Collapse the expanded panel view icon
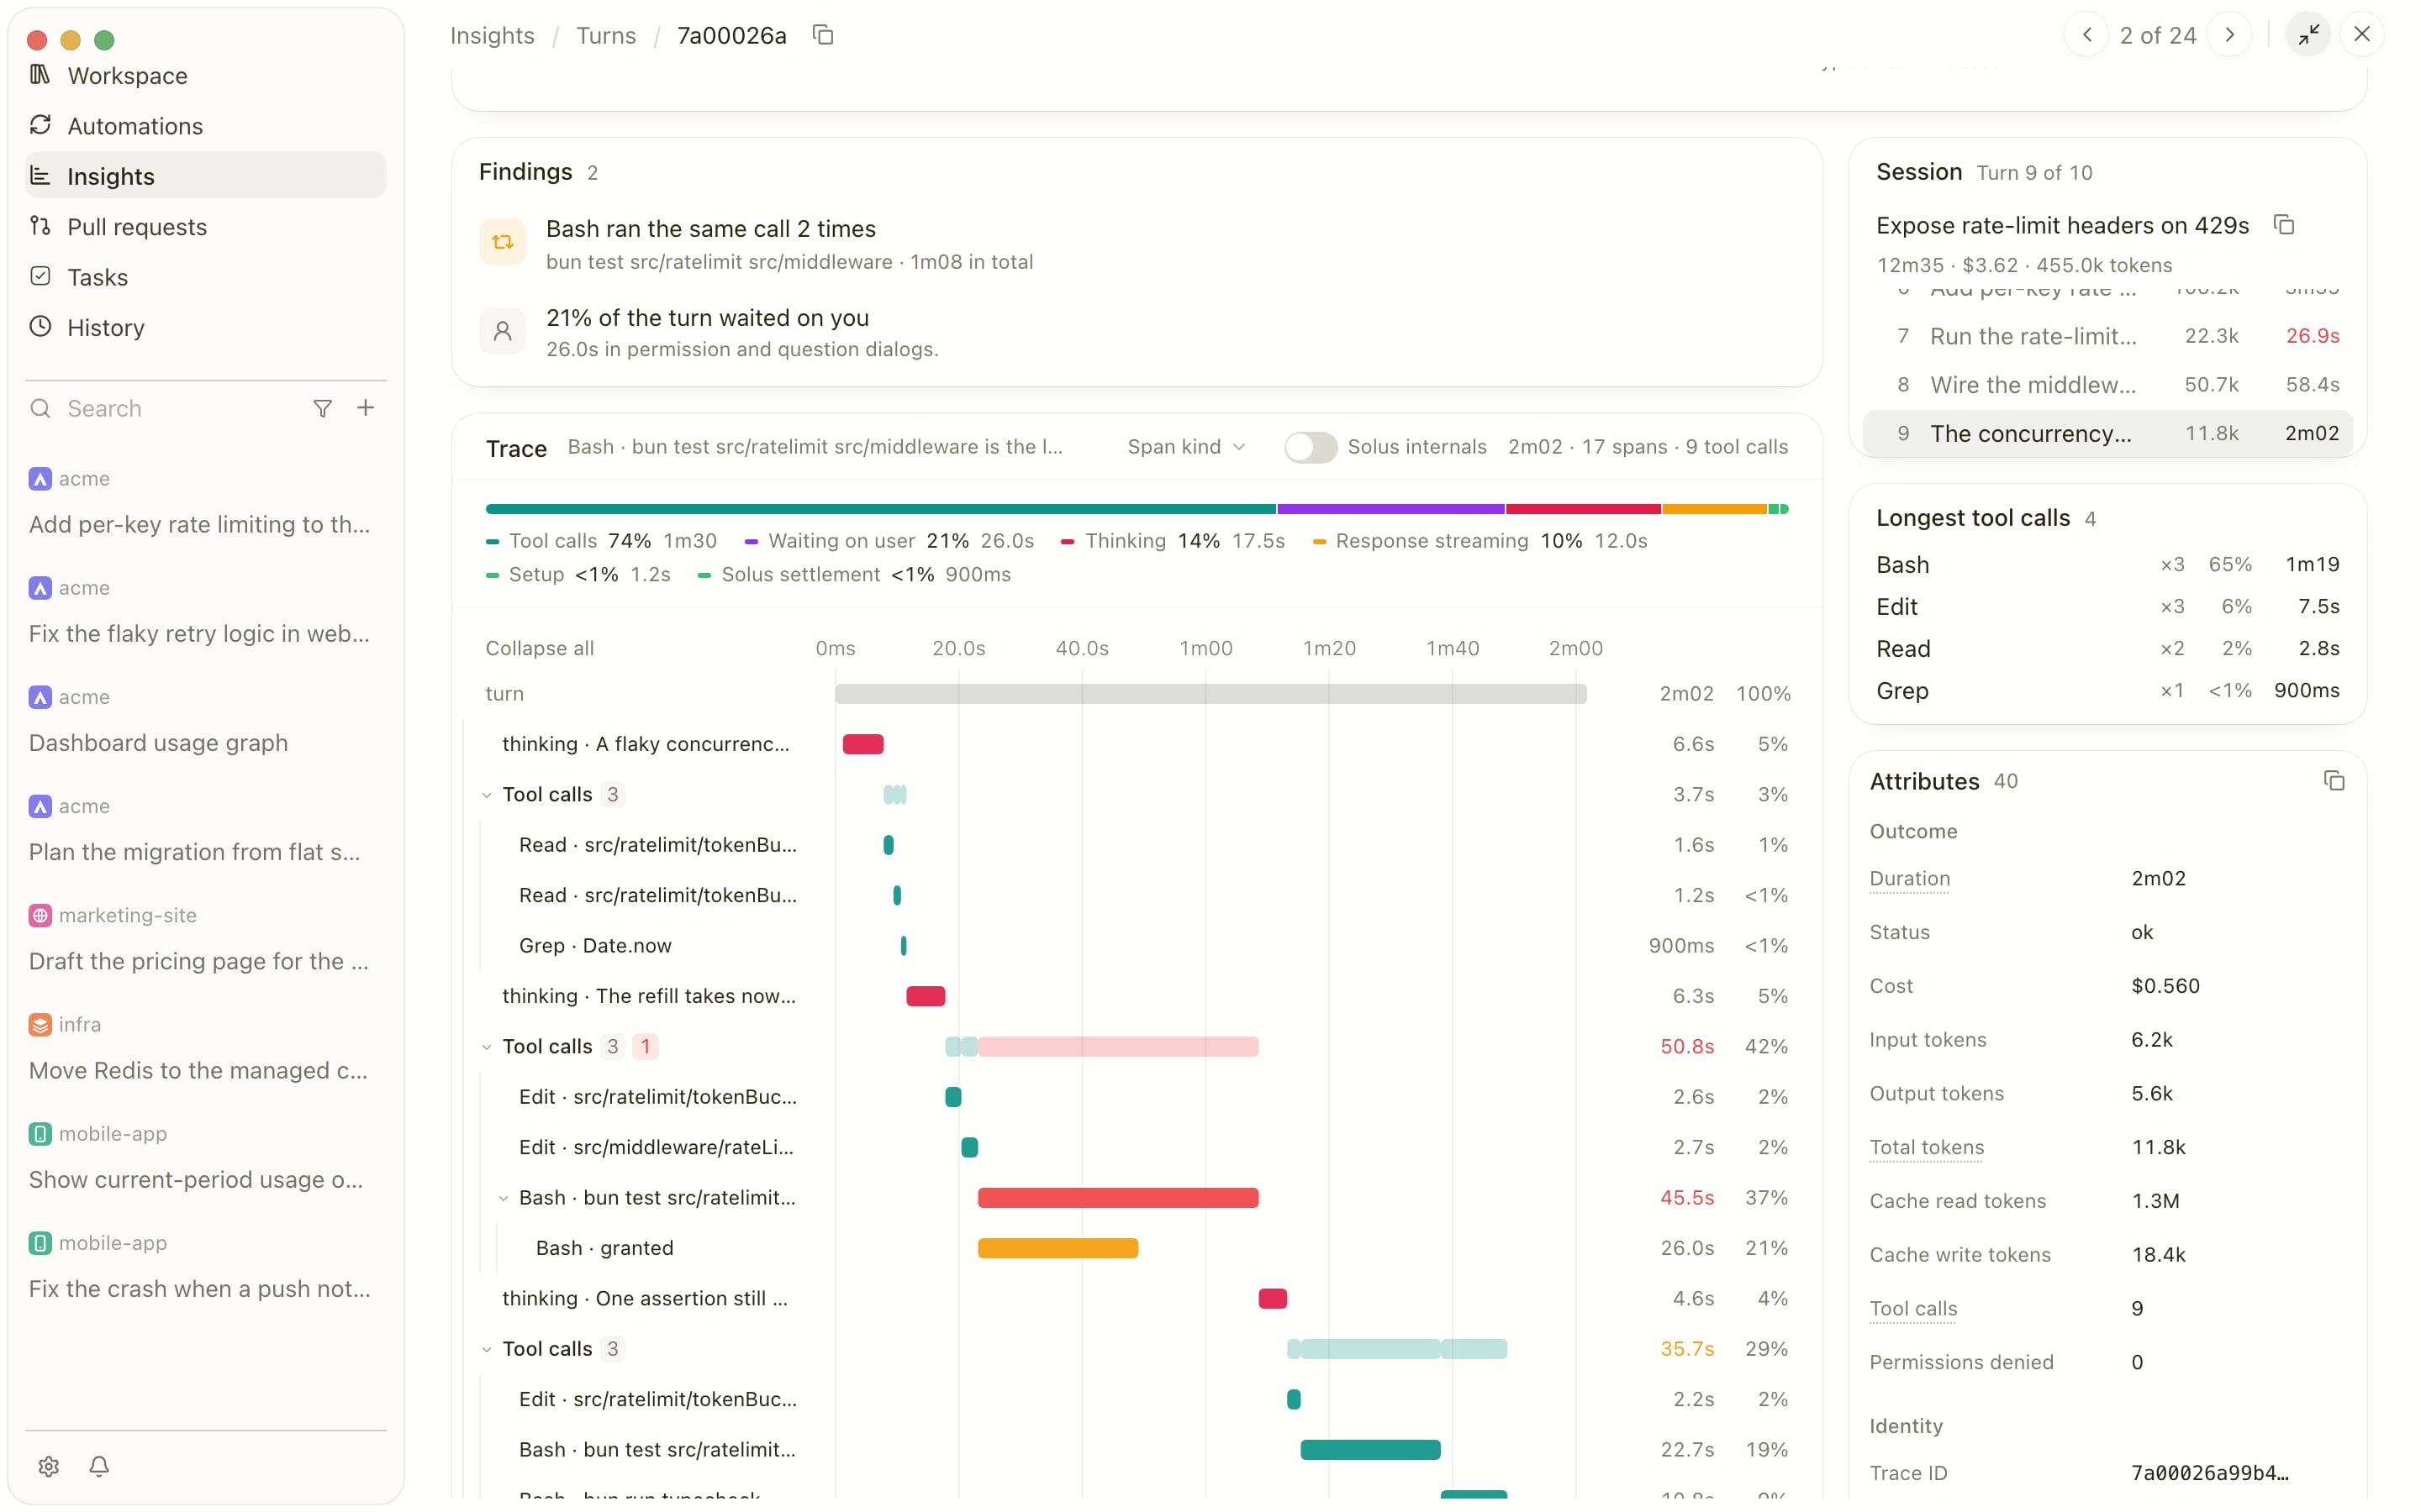Screen dimensions: 2421x1512 click(x=2309, y=35)
